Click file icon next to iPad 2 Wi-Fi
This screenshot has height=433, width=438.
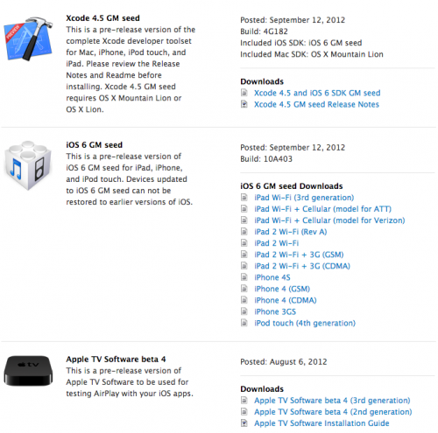click(x=244, y=243)
